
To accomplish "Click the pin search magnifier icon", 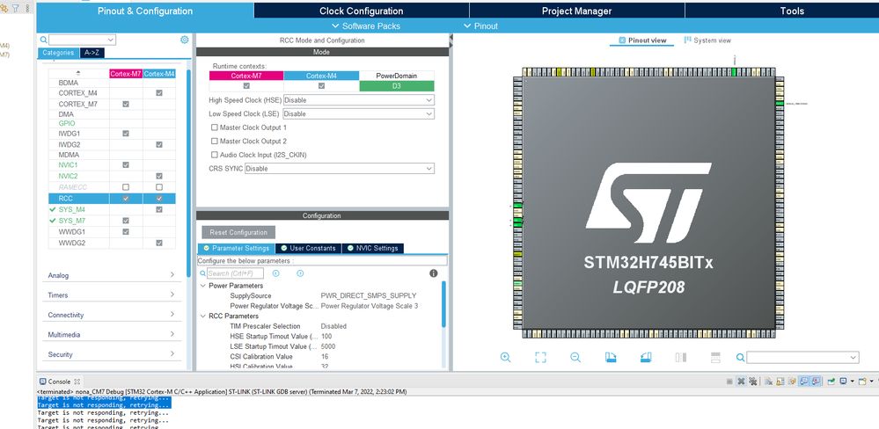I will (x=740, y=357).
